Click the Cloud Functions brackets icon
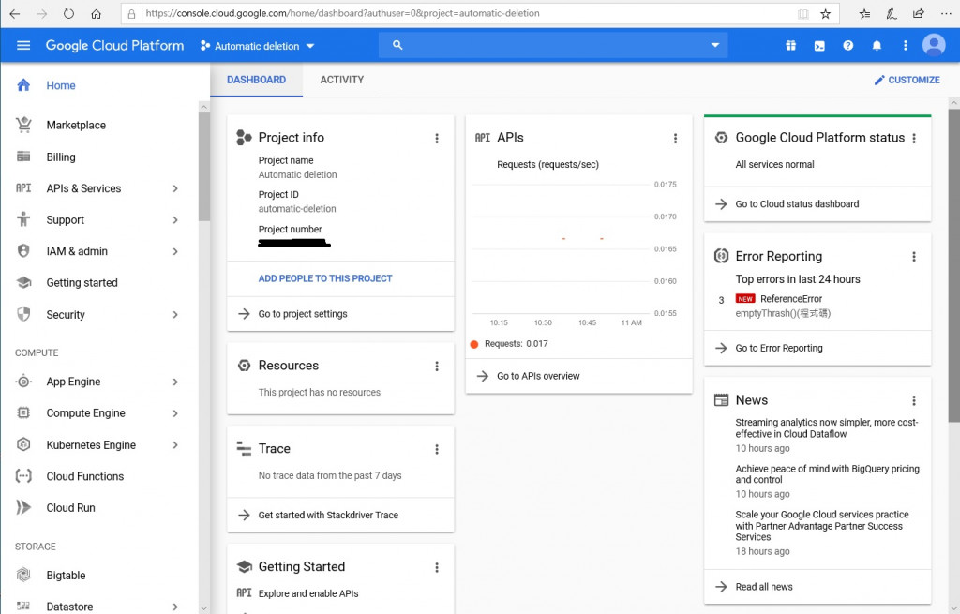This screenshot has width=960, height=614. [23, 476]
